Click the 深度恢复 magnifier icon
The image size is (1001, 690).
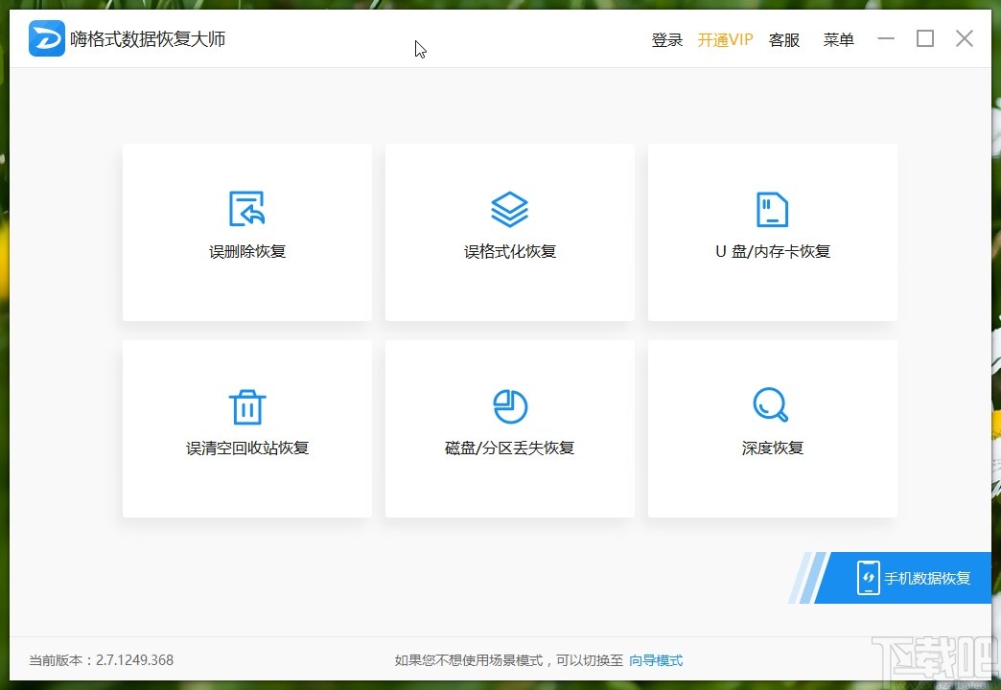pyautogui.click(x=772, y=405)
